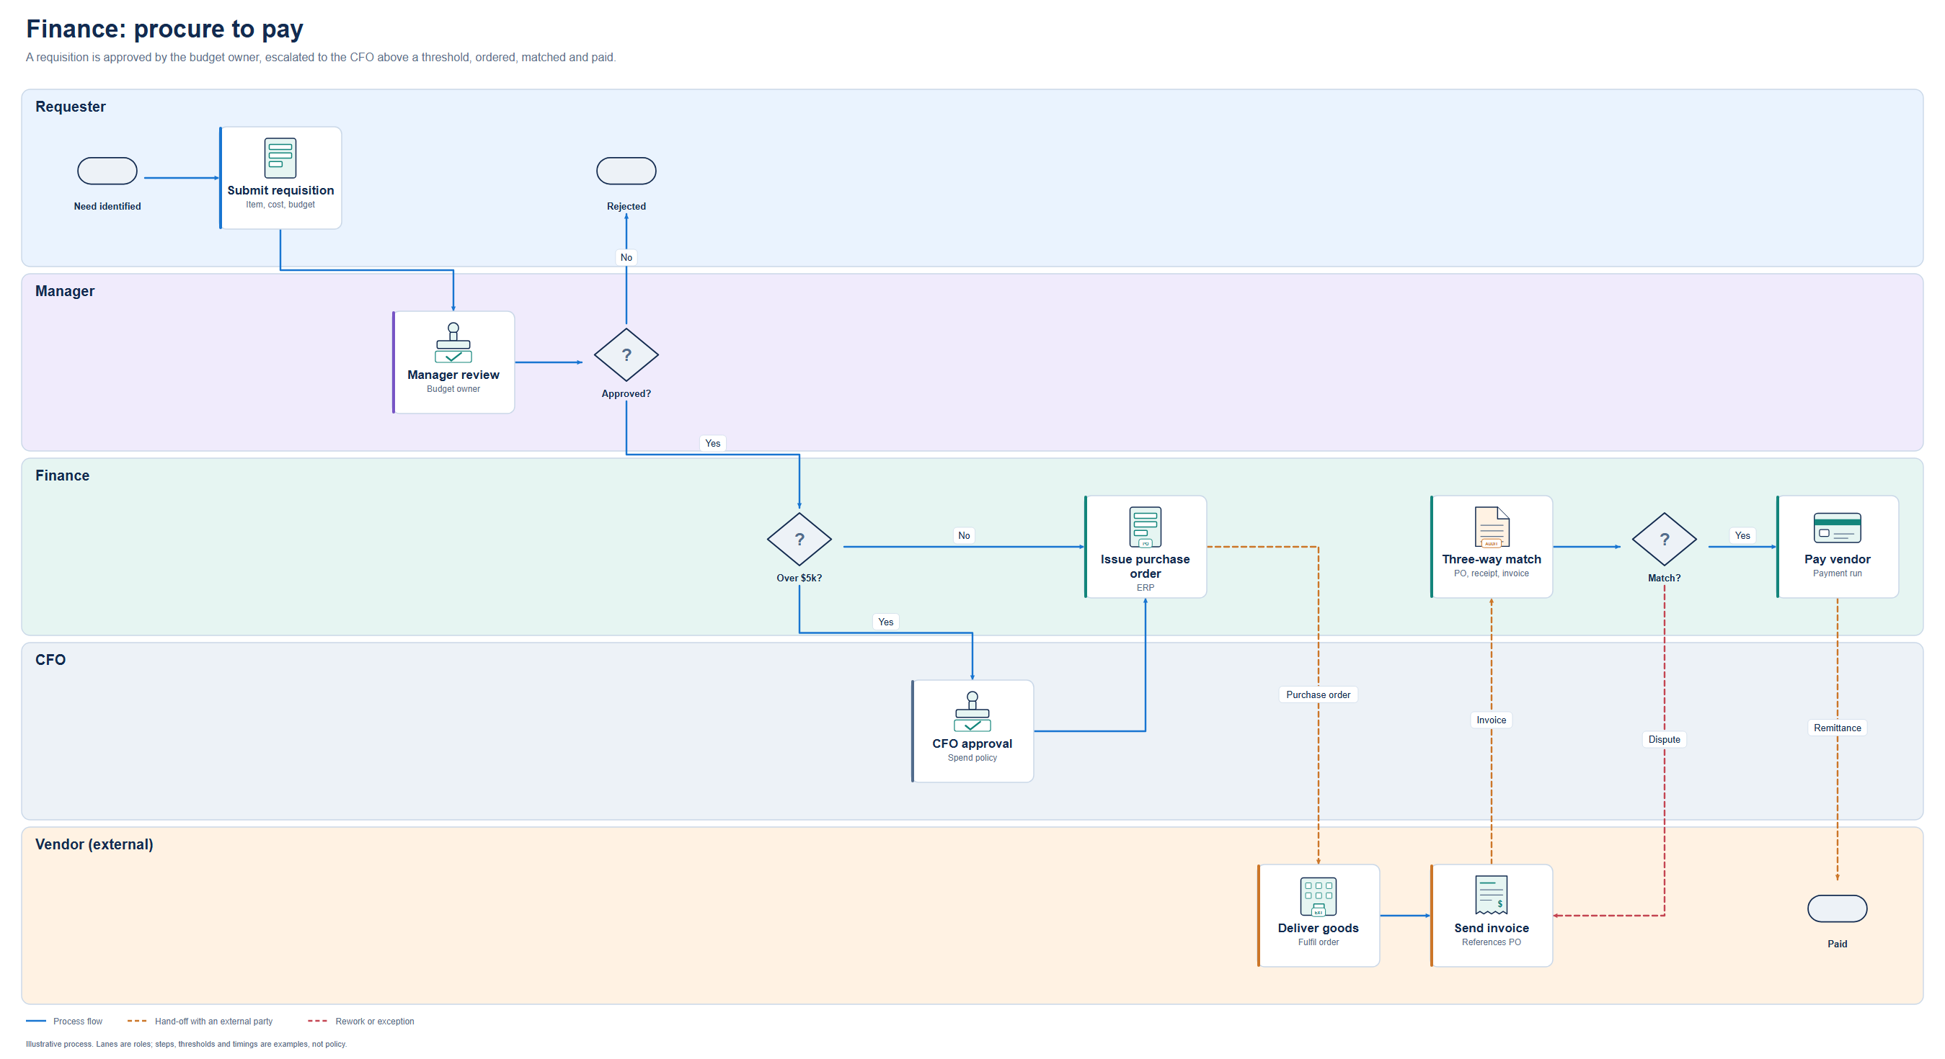The image size is (1945, 1059).
Task: Click the Deliver goods building icon
Action: coord(1318,896)
